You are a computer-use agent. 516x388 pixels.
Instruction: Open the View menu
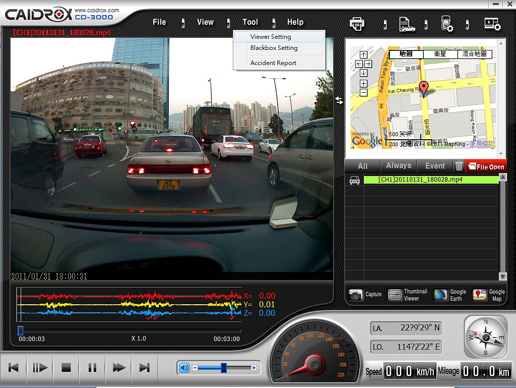[206, 22]
